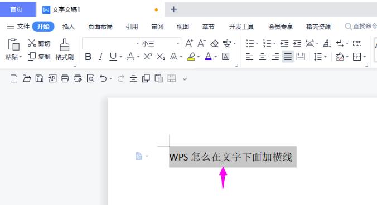Open the 文件 file menu
The image size is (377, 205).
coord(18,26)
